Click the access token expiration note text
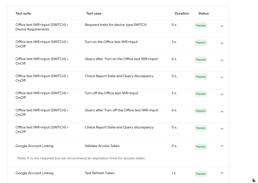Screen dimensions: 258x183 pos(81,158)
